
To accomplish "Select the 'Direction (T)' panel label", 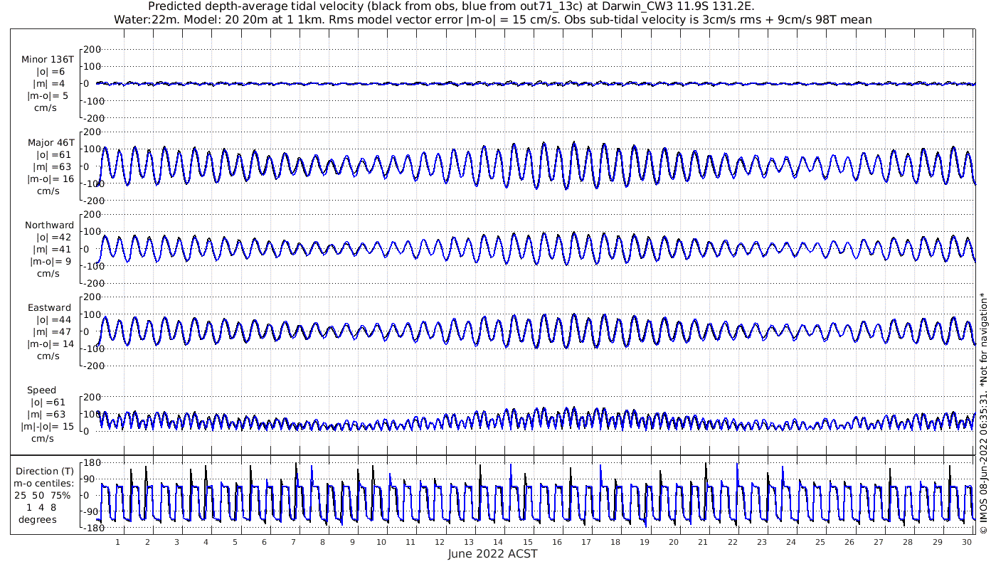I will pyautogui.click(x=44, y=472).
